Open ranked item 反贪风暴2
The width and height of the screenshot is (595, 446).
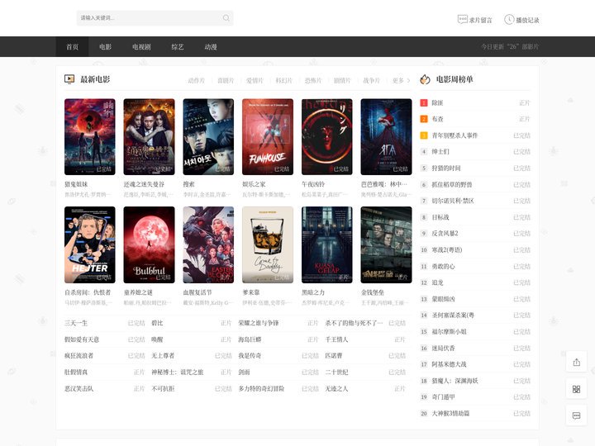click(445, 234)
